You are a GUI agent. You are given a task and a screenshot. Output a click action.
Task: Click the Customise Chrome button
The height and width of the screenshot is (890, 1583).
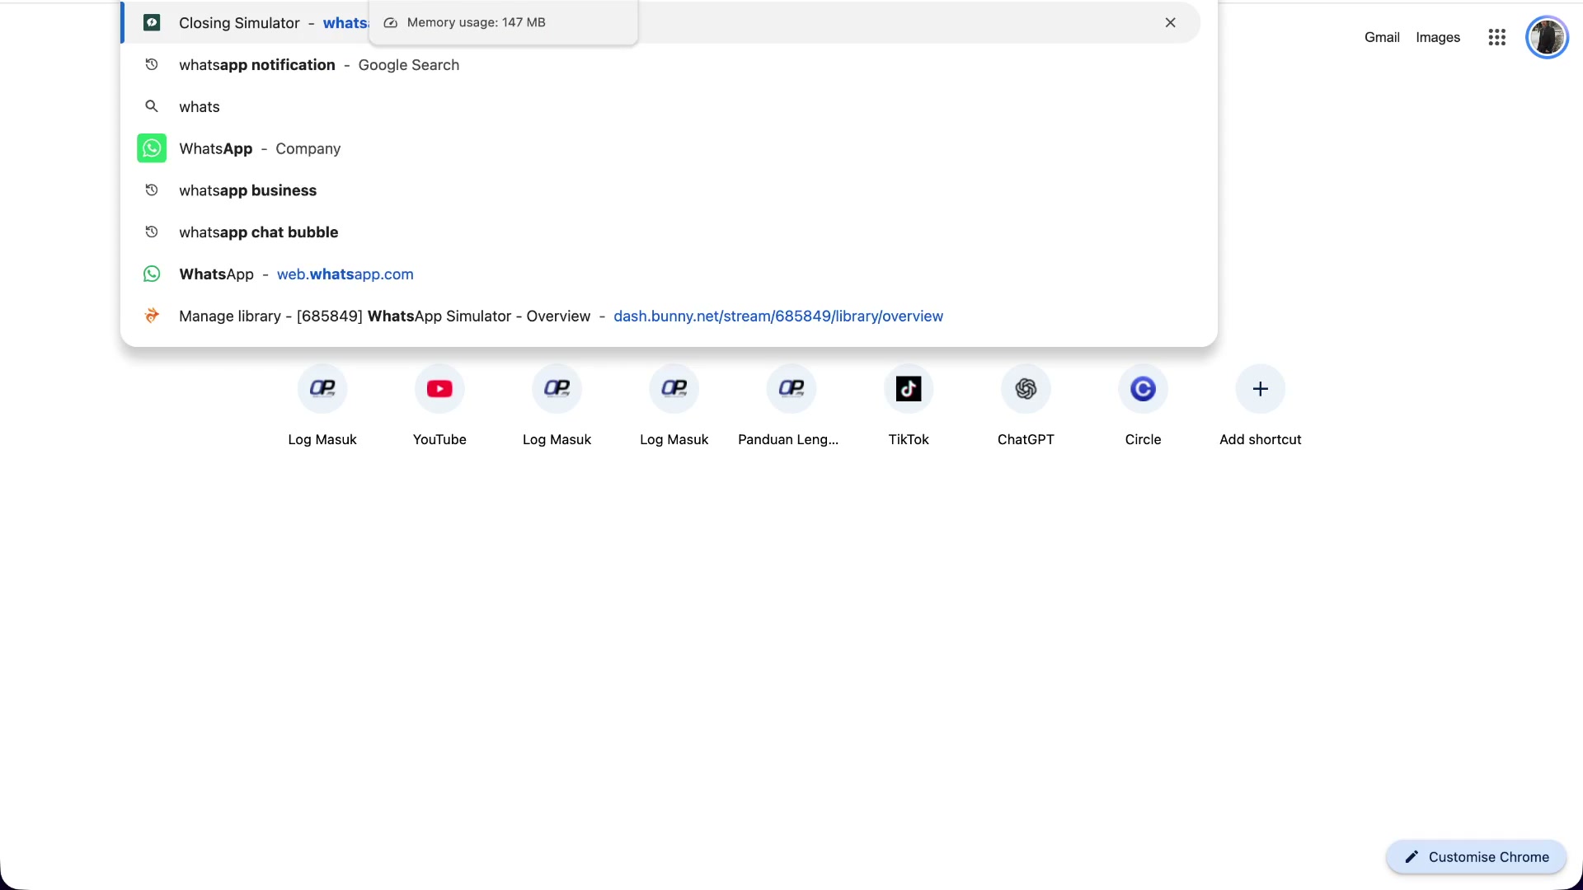[1476, 857]
